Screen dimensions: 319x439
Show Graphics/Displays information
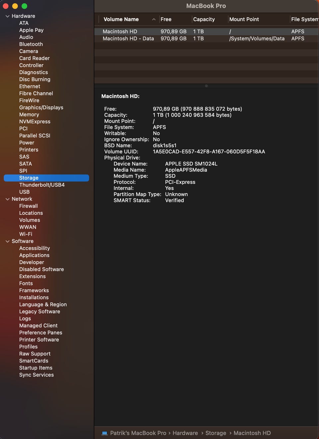tap(41, 108)
